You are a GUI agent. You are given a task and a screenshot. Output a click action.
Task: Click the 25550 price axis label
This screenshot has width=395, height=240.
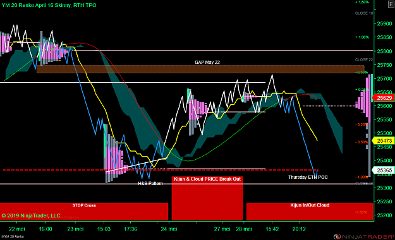pyautogui.click(x=384, y=119)
